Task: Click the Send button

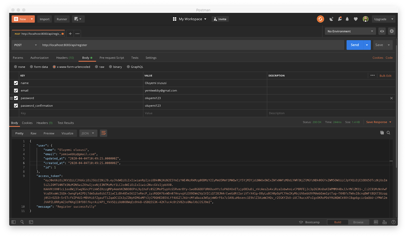Action: click(355, 45)
